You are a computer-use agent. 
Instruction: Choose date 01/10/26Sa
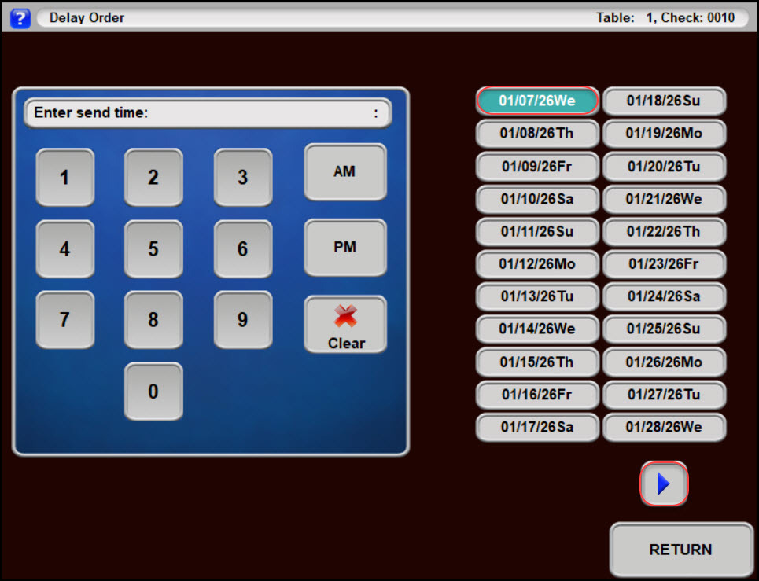tap(537, 199)
